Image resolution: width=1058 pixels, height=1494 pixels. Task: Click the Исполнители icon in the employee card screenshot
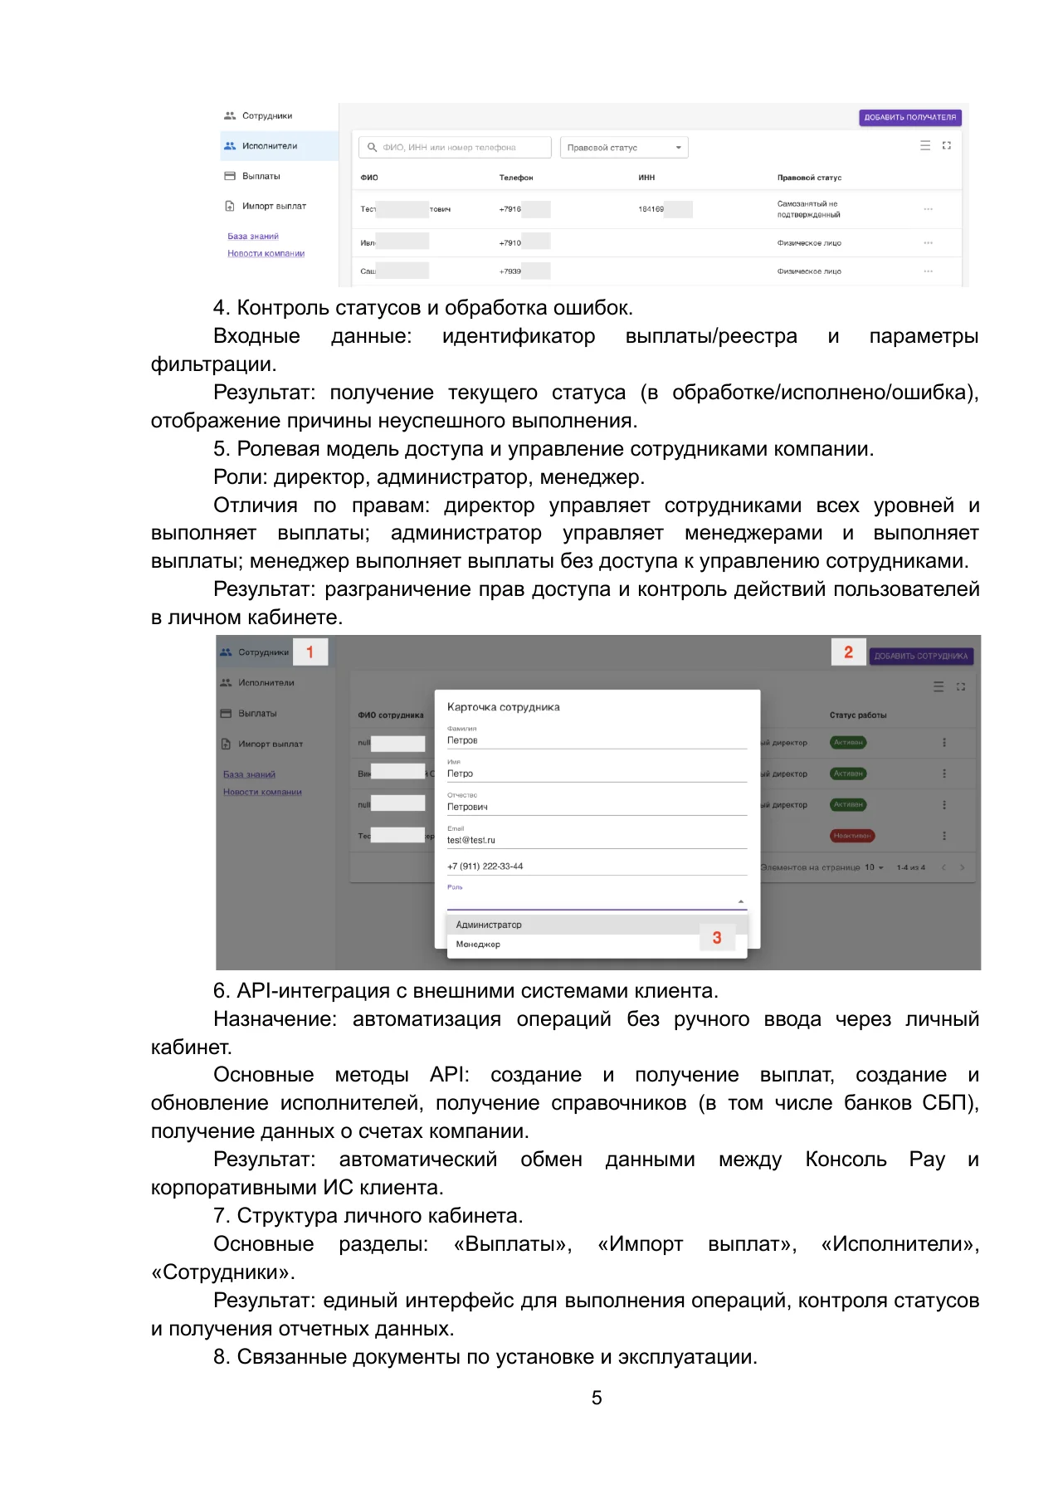[226, 683]
